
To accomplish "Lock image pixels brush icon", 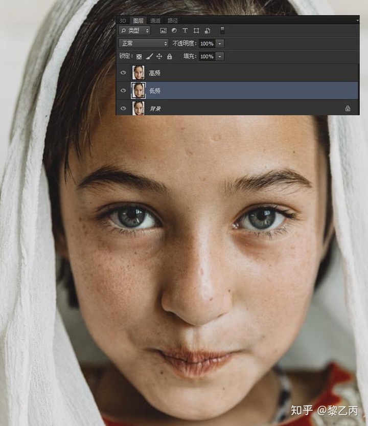I will [149, 56].
